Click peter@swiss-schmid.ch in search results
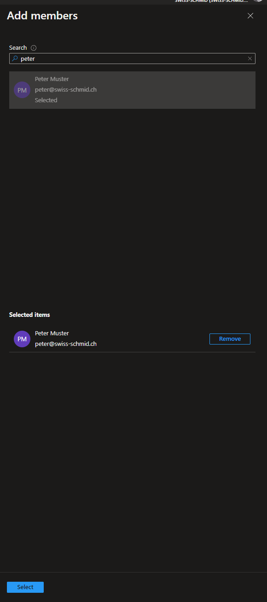The width and height of the screenshot is (267, 602). click(x=66, y=90)
